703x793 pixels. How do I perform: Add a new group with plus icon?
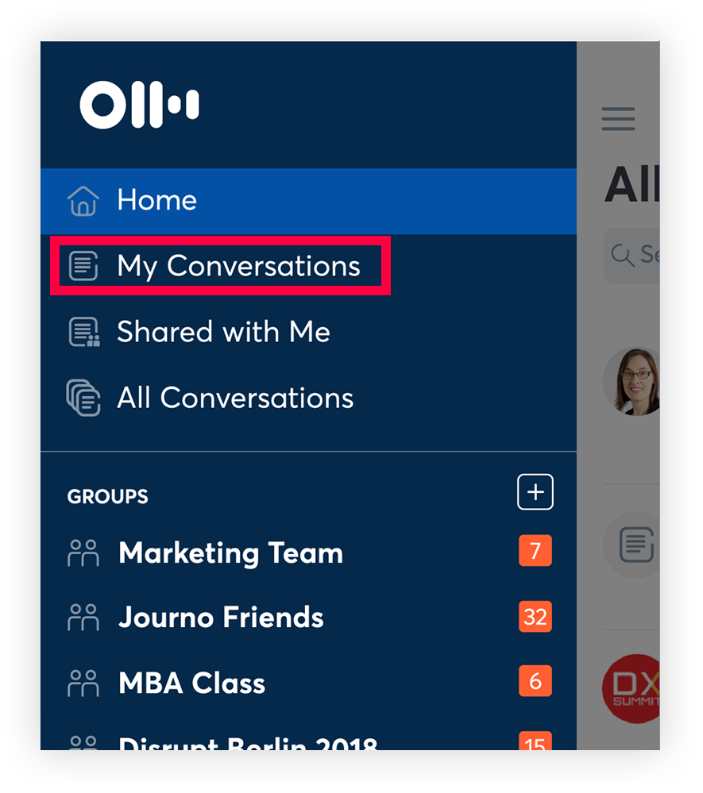point(535,493)
